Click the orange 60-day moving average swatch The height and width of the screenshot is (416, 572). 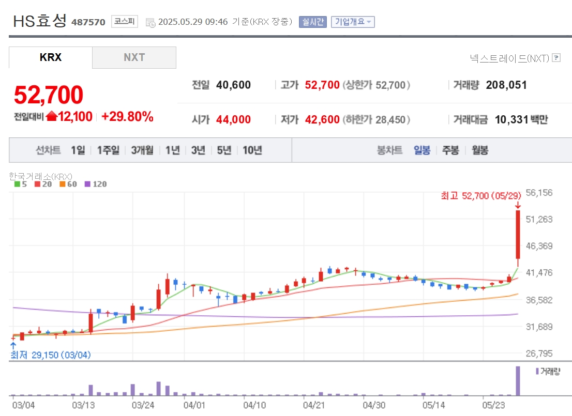(x=63, y=184)
